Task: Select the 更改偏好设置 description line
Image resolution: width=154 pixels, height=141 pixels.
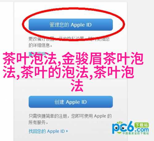Action: [69, 39]
